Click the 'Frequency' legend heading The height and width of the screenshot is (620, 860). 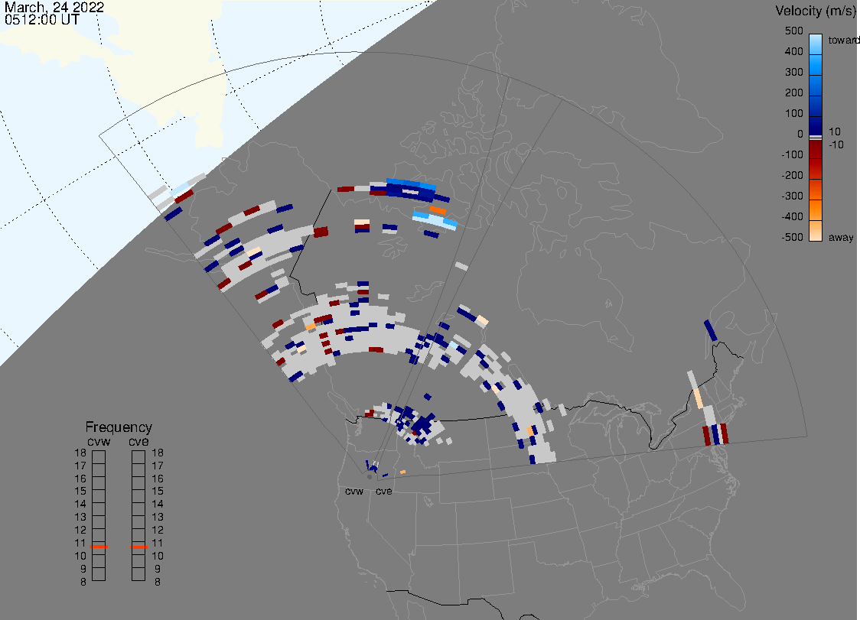click(x=119, y=427)
